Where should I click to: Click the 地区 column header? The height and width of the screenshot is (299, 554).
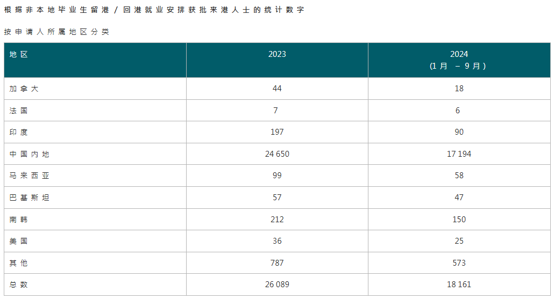[19, 54]
